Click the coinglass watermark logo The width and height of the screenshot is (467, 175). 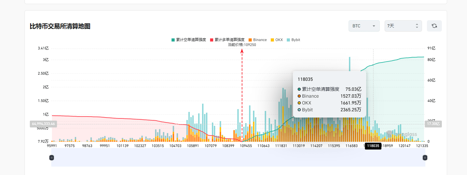(x=401, y=134)
